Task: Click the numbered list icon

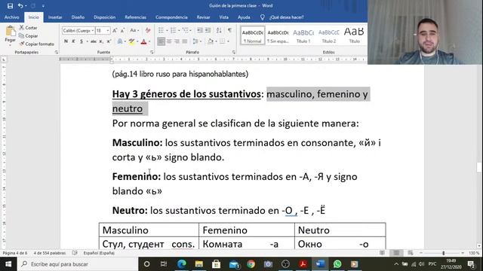Action: tap(174, 30)
